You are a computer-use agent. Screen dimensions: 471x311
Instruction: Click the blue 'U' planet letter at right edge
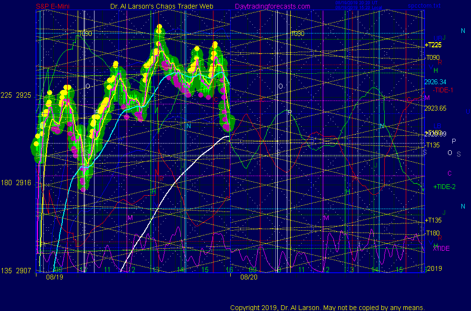tap(468, 111)
